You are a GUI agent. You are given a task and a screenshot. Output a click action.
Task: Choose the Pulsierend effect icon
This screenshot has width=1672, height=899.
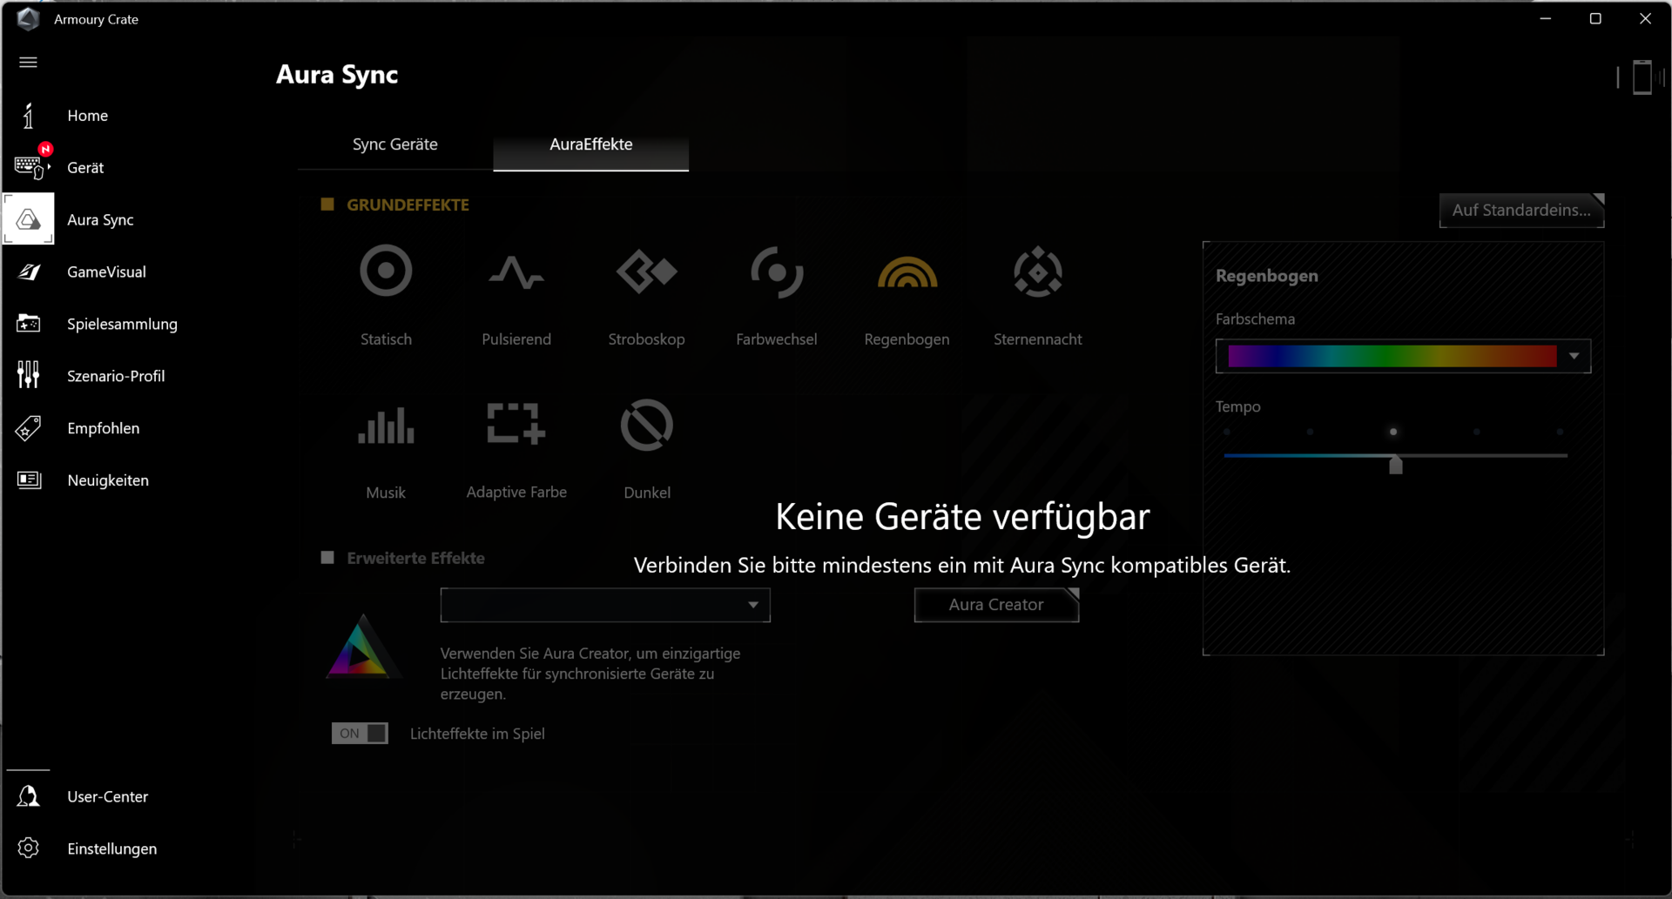tap(516, 272)
